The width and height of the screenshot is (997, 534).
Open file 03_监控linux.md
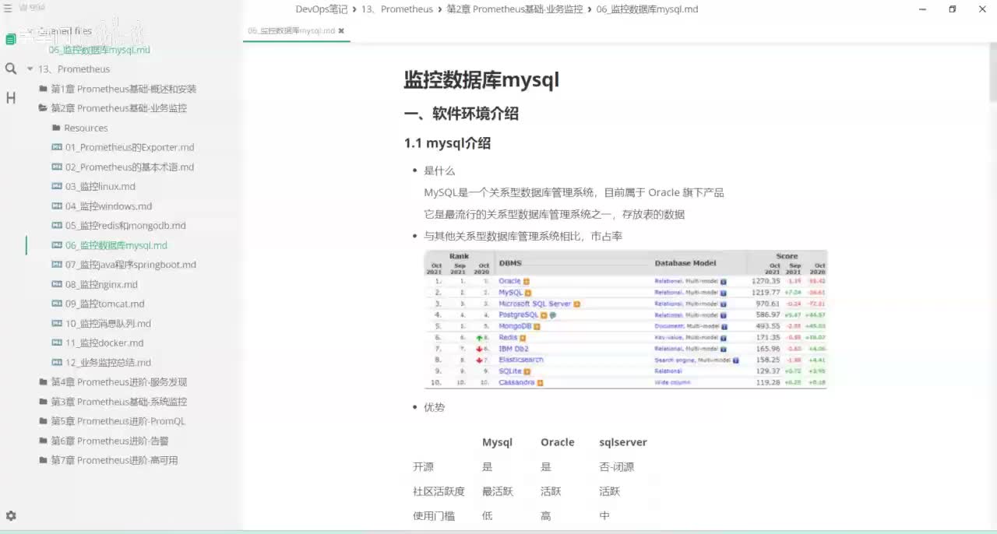(x=100, y=186)
